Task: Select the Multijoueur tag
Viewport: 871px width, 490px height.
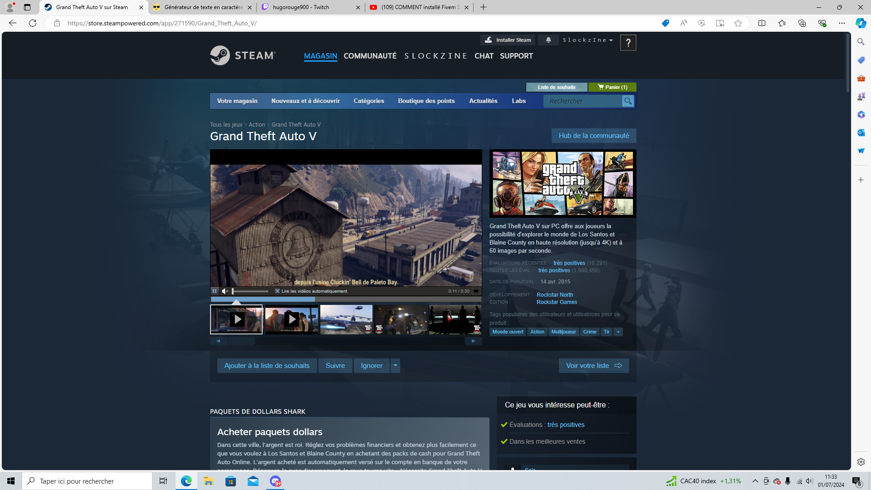Action: point(563,332)
